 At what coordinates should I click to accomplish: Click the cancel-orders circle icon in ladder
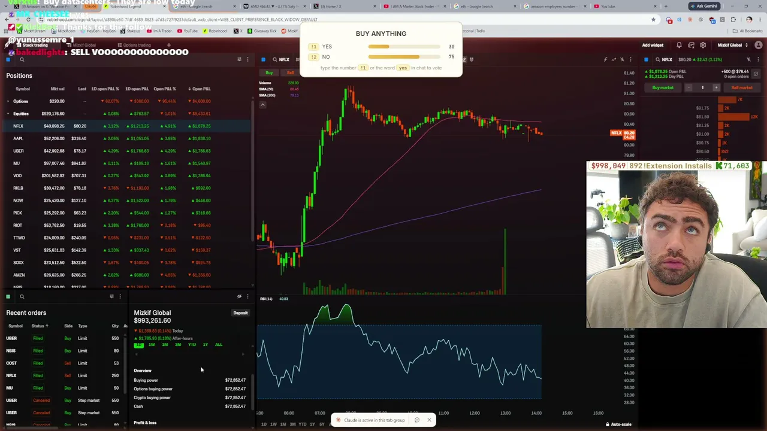pos(756,74)
